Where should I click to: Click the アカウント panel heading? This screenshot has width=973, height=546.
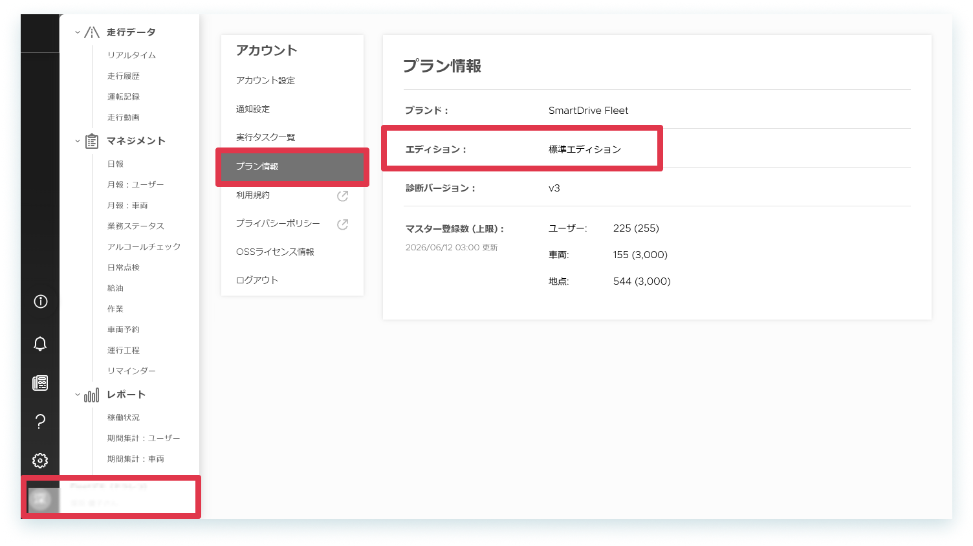click(267, 50)
